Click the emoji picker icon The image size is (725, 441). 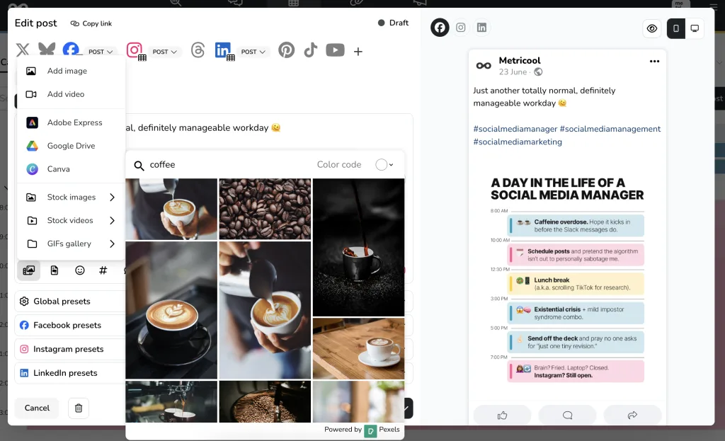pos(80,270)
